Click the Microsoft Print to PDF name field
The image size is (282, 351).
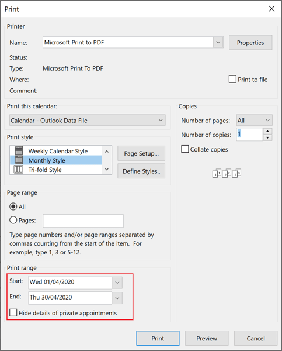[128, 42]
